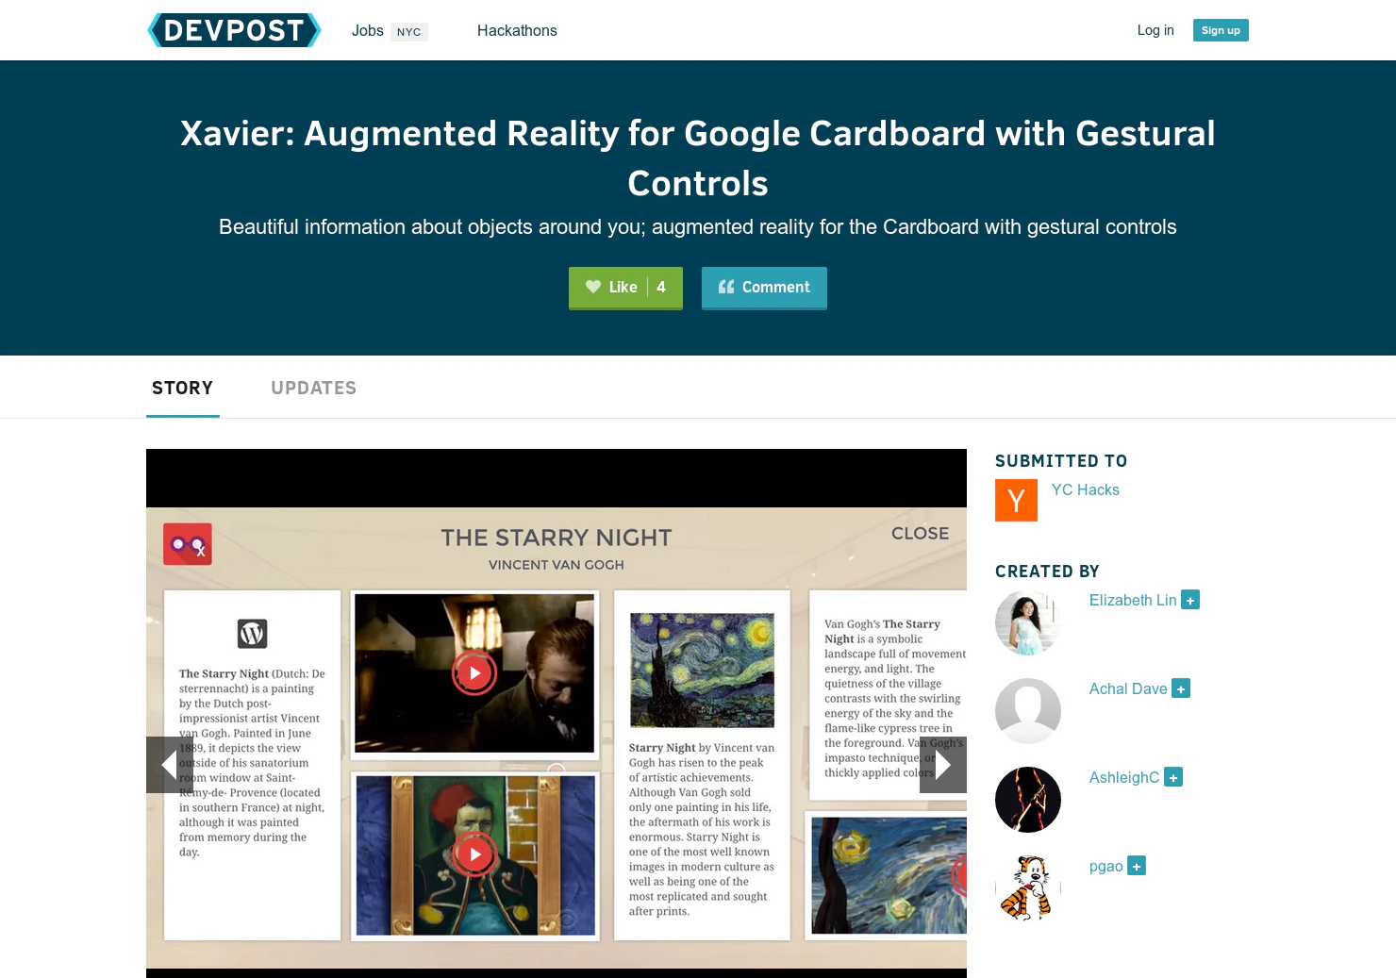The height and width of the screenshot is (978, 1396).
Task: Click the Log in link
Action: pos(1155,30)
